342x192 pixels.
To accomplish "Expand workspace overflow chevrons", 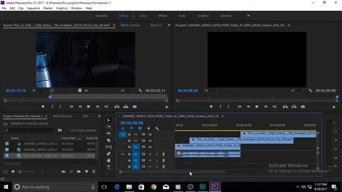I will [x=248, y=15].
